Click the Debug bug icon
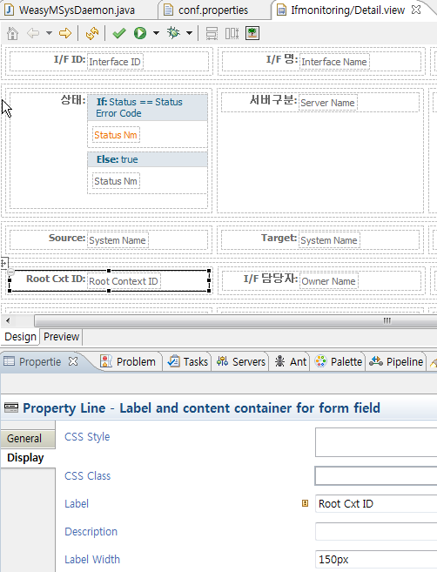Image resolution: width=437 pixels, height=572 pixels. pyautogui.click(x=174, y=33)
